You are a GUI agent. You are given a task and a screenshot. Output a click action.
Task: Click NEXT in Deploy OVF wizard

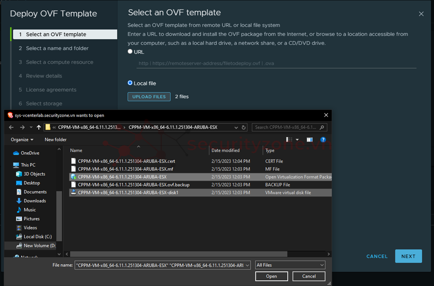[x=408, y=256]
